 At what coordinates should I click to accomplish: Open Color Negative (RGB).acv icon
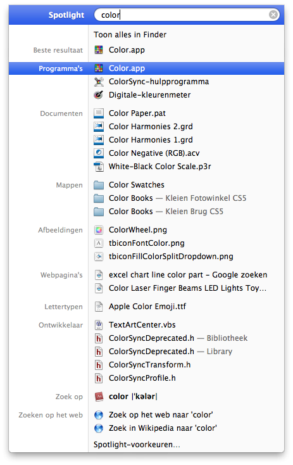tap(99, 153)
